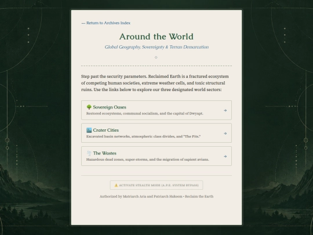Open the Crater Cities sector title
Screen dimensions: 313x235
point(106,130)
